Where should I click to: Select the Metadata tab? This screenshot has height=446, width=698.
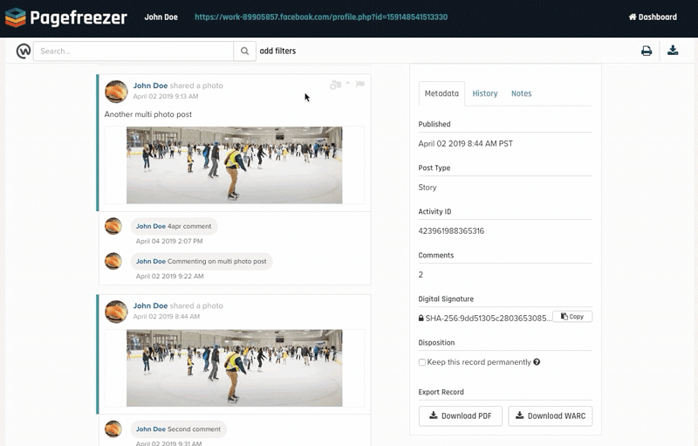tap(441, 93)
